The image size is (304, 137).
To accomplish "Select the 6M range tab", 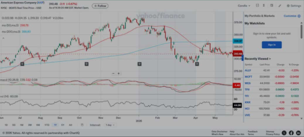I will point(38,125).
